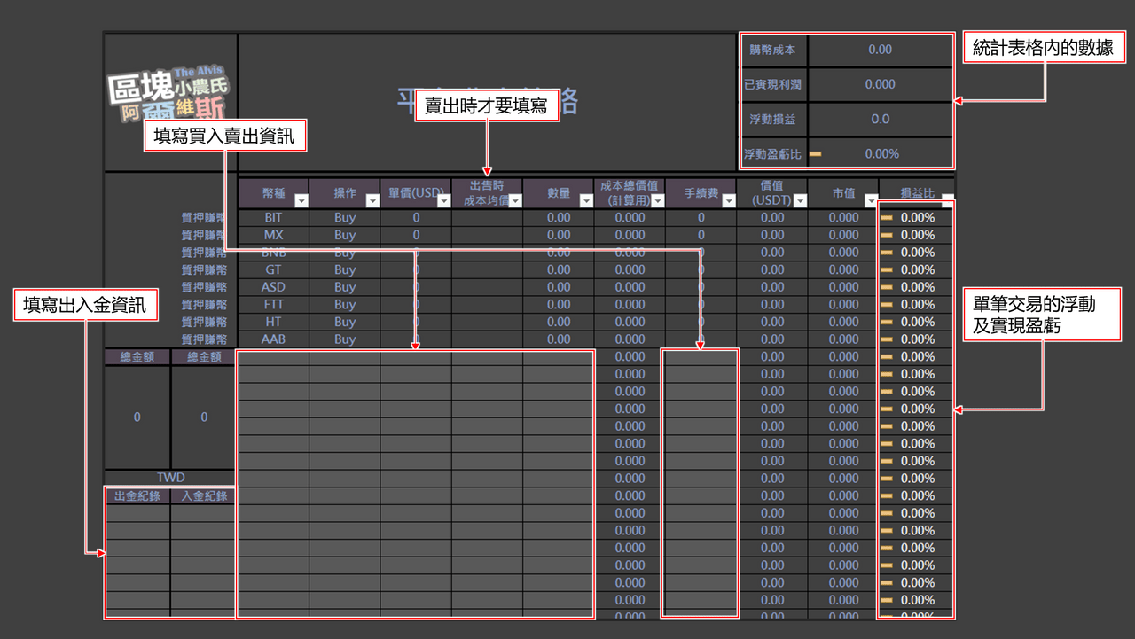Expand the 損益比 filter dropdown

[x=946, y=200]
